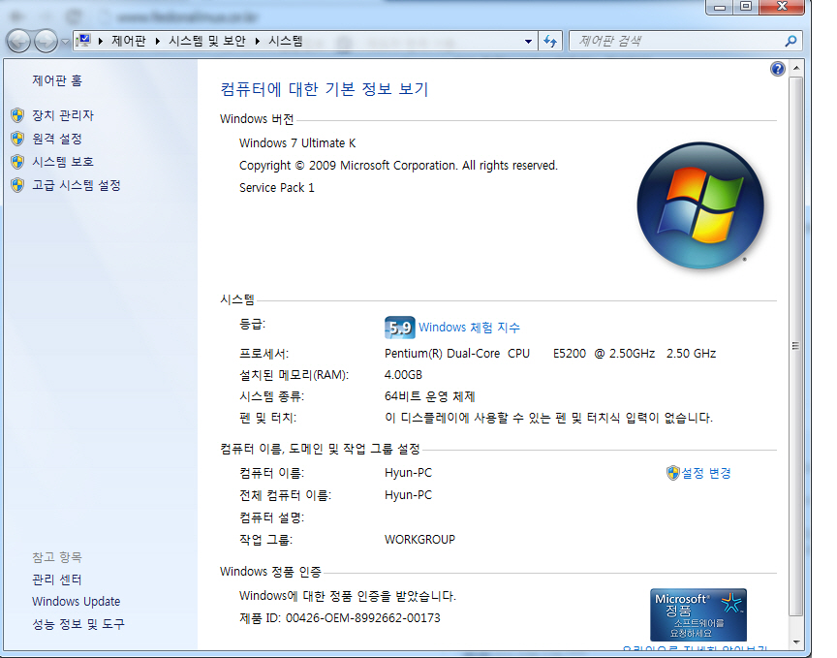Open 성능 정보 및 도구 link
Image resolution: width=837 pixels, height=658 pixels.
point(77,624)
